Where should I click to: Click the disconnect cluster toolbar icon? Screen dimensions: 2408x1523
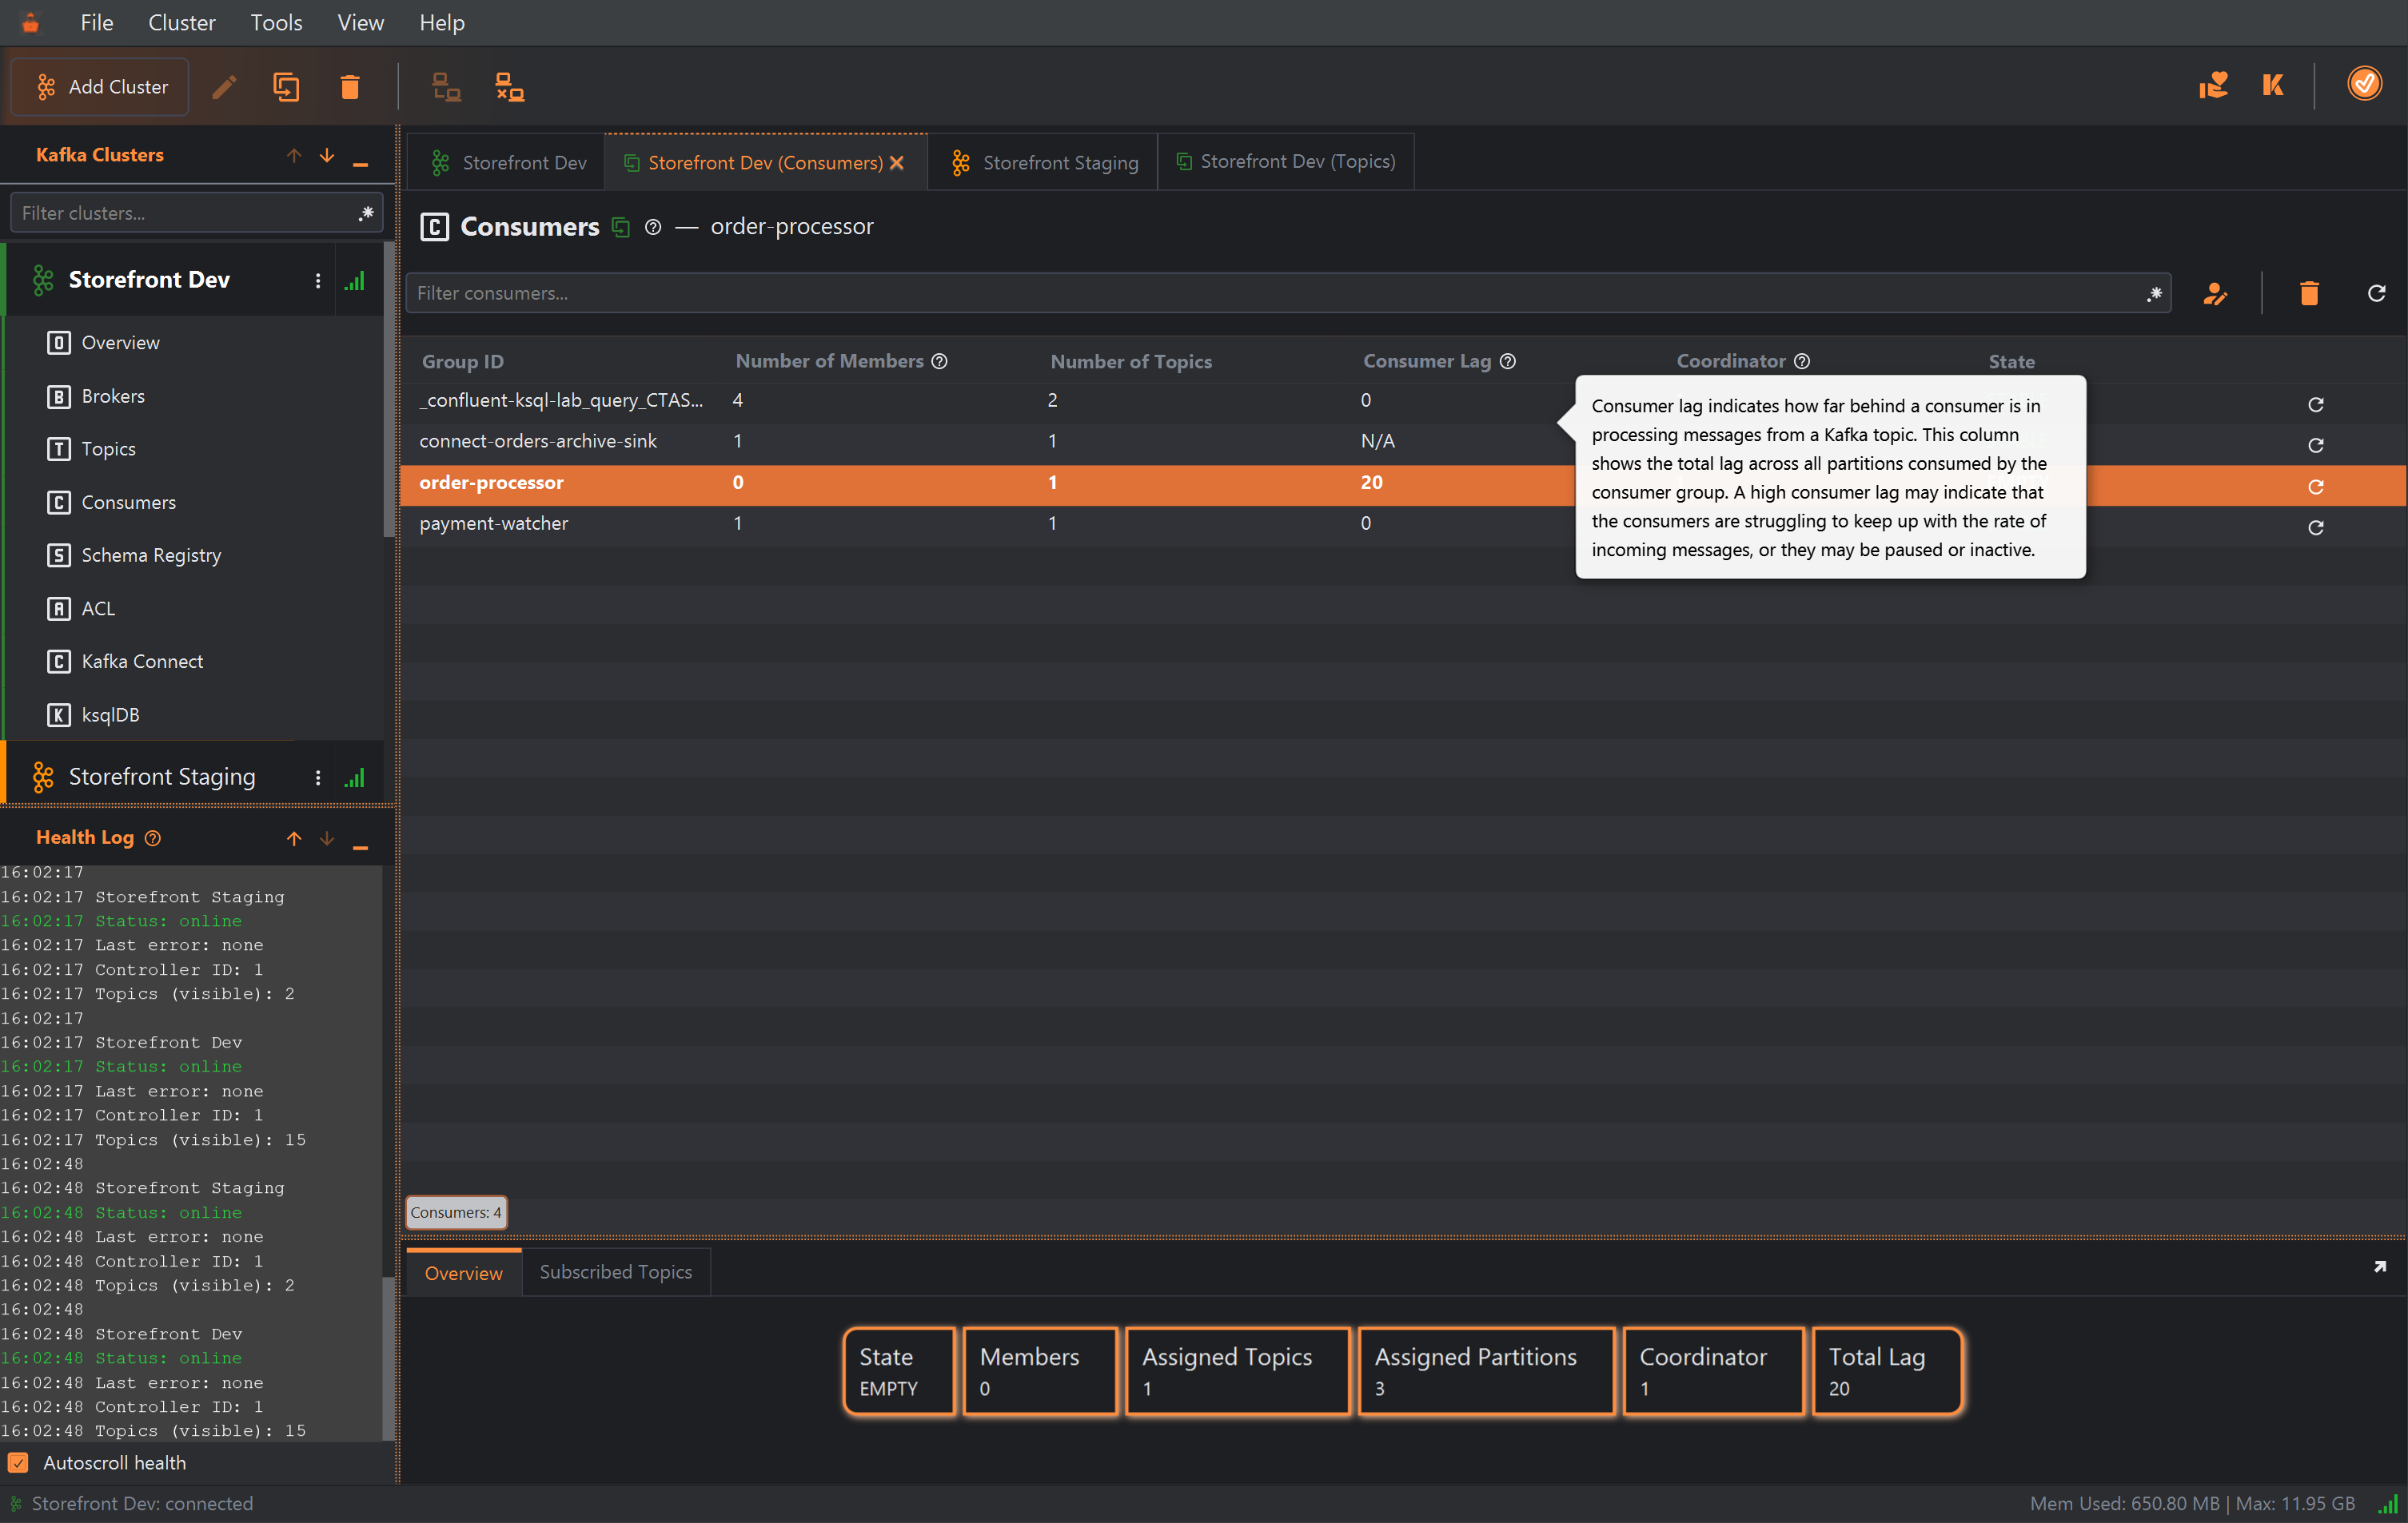(x=510, y=87)
